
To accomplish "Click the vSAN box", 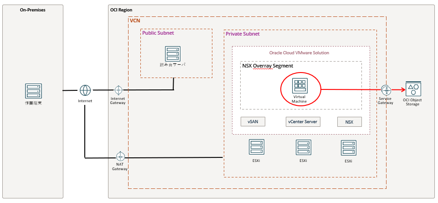I will [253, 122].
